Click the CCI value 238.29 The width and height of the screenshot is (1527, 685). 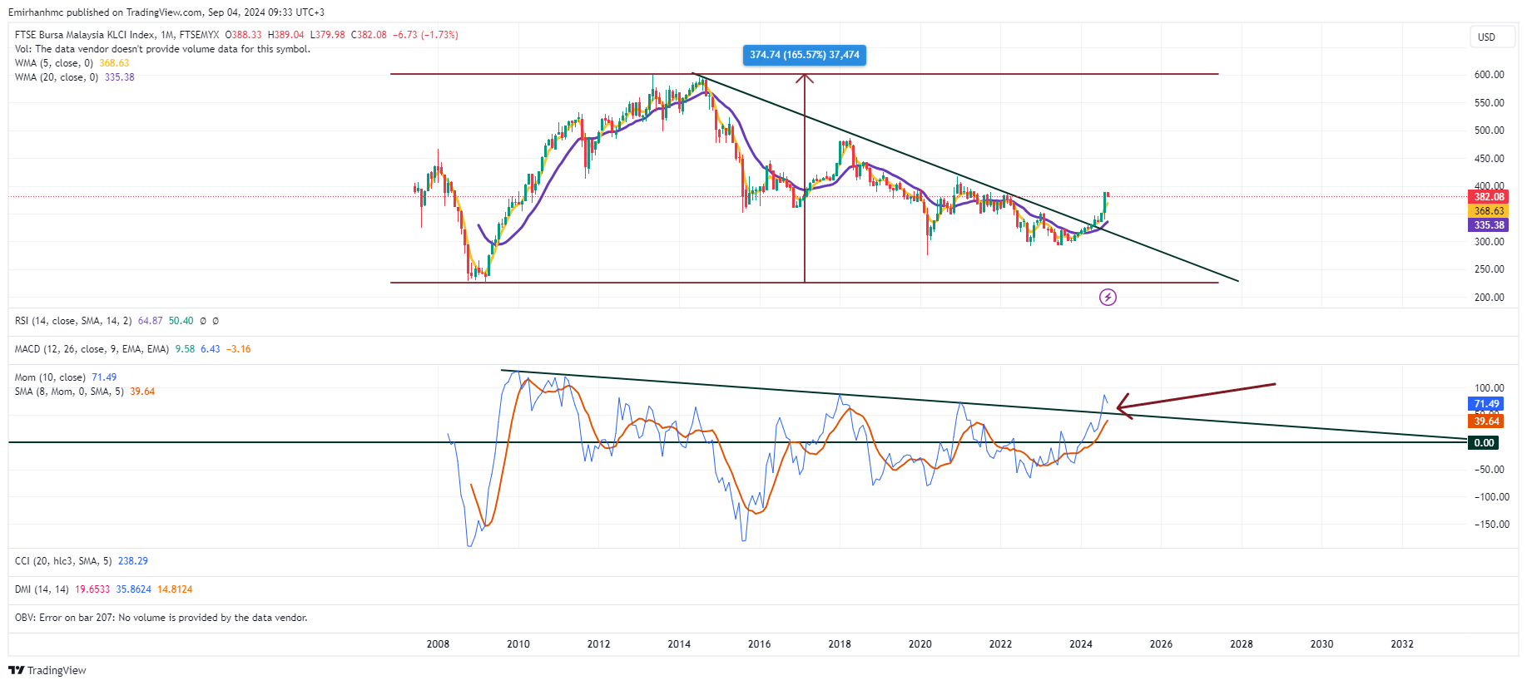[x=133, y=561]
